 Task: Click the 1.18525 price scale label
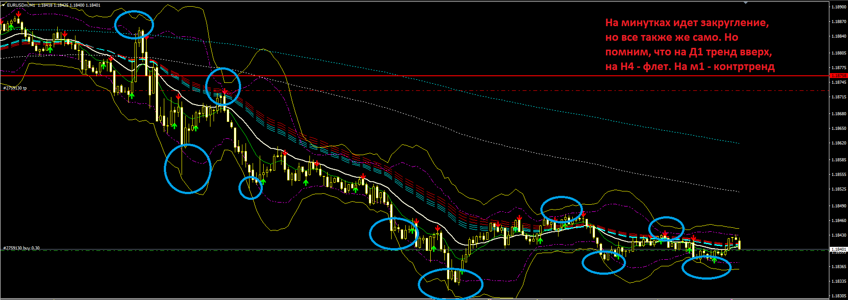[x=839, y=189]
